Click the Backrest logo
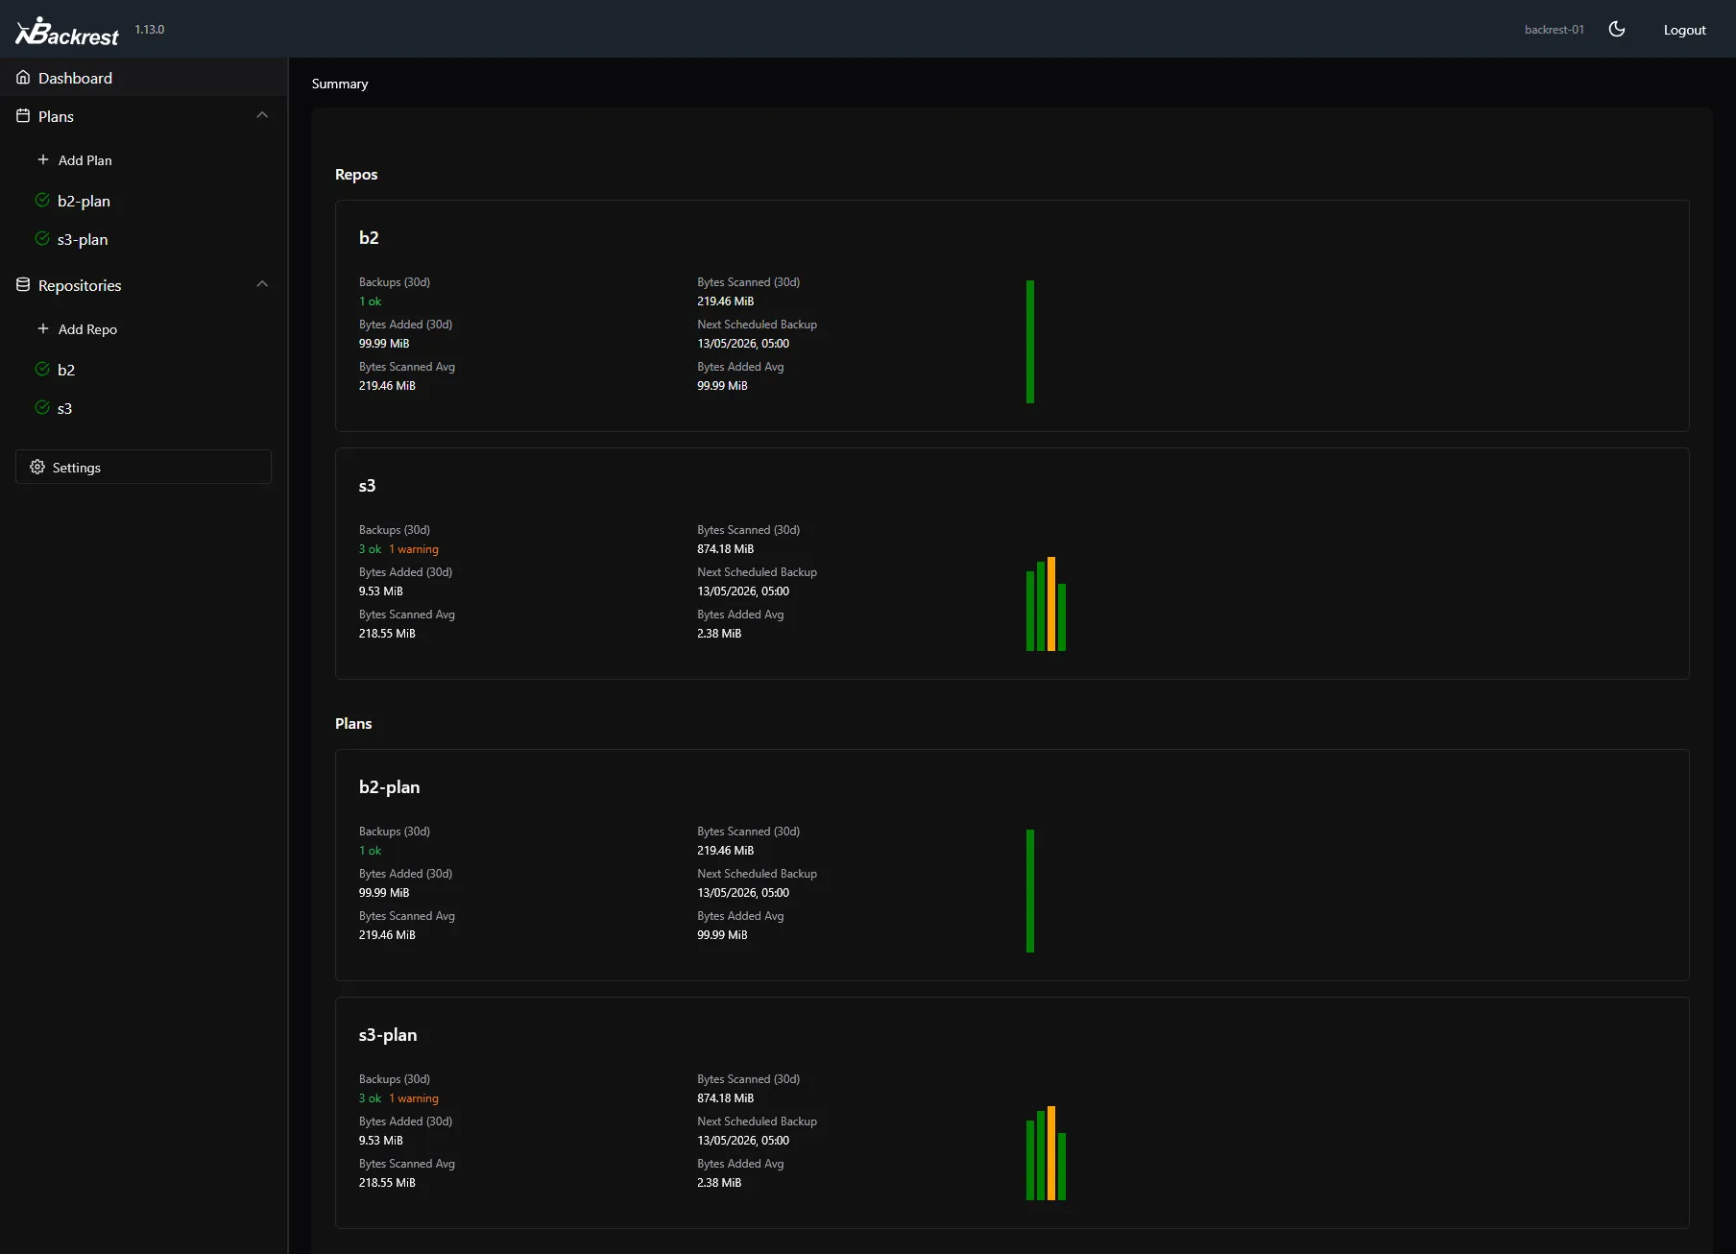This screenshot has height=1254, width=1736. (67, 32)
